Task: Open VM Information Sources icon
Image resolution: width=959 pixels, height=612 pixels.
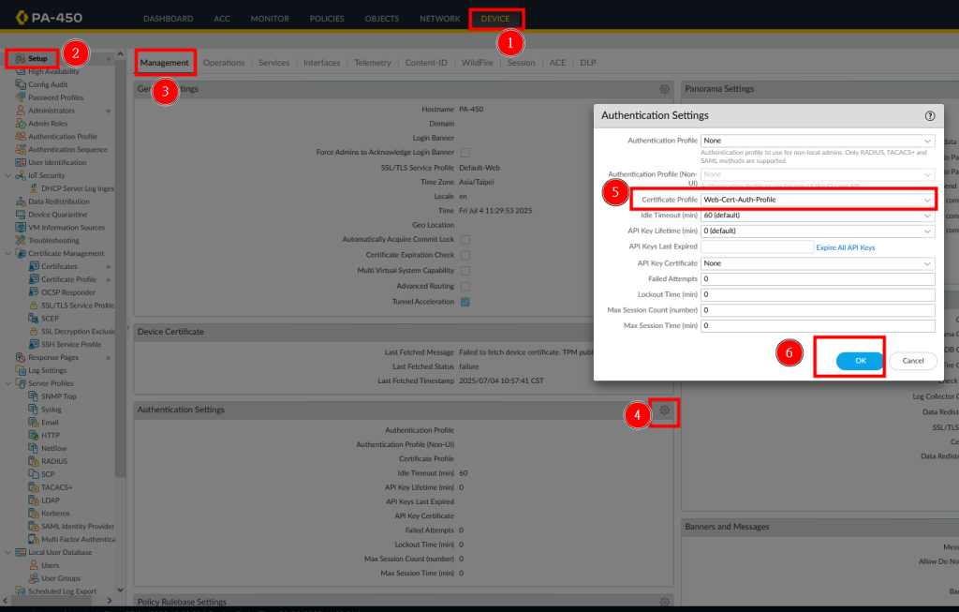Action: pyautogui.click(x=21, y=227)
